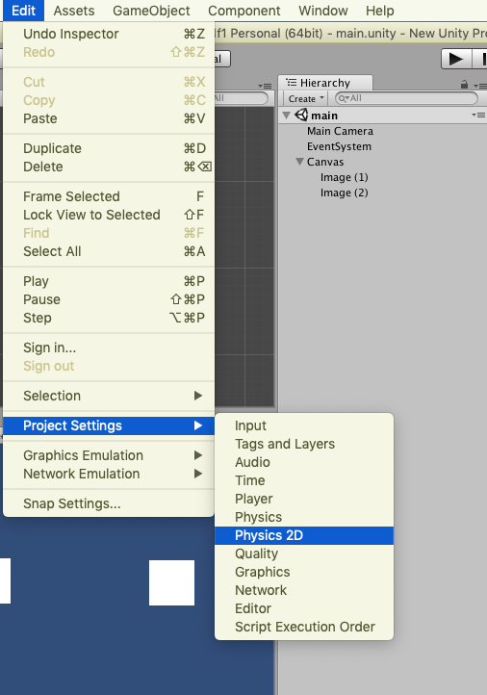Open Snap Settings...
Viewport: 487px width, 695px height.
(109, 503)
